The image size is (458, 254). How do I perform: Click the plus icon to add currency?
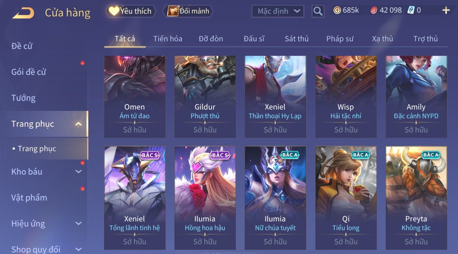(x=446, y=11)
